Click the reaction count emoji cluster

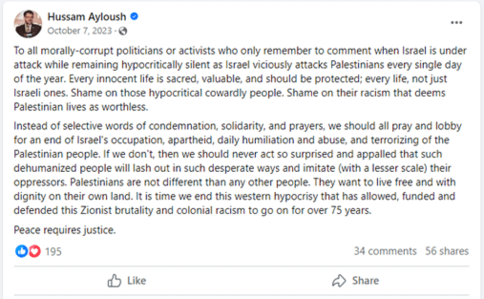click(27, 251)
